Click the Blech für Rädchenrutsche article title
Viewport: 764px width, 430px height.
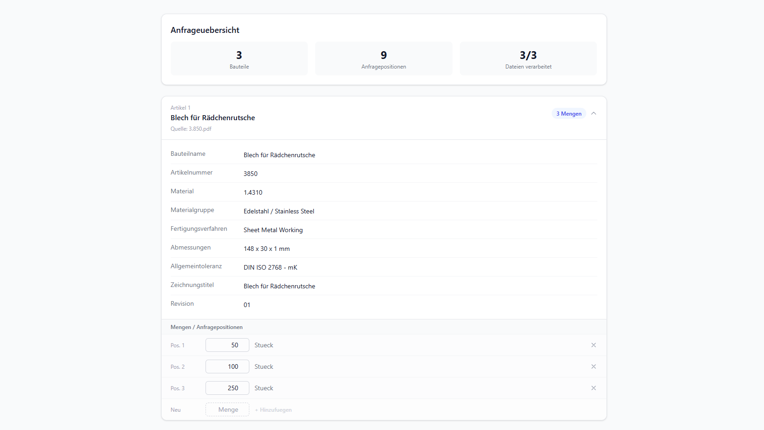click(212, 118)
